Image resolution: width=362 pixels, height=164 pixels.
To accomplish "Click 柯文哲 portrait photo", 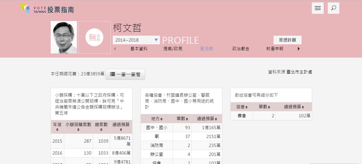I will [x=64, y=37].
